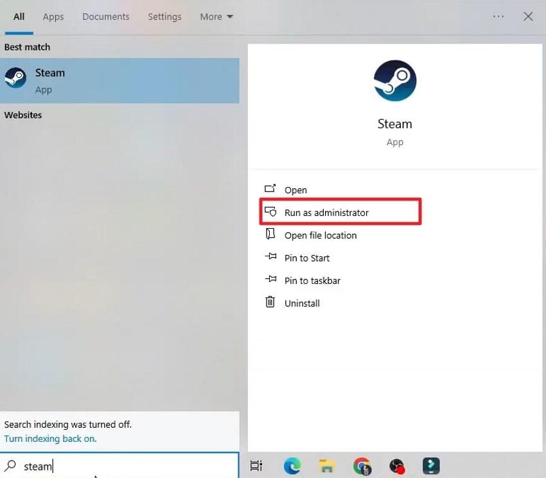Switch to the Documents tab

click(105, 17)
